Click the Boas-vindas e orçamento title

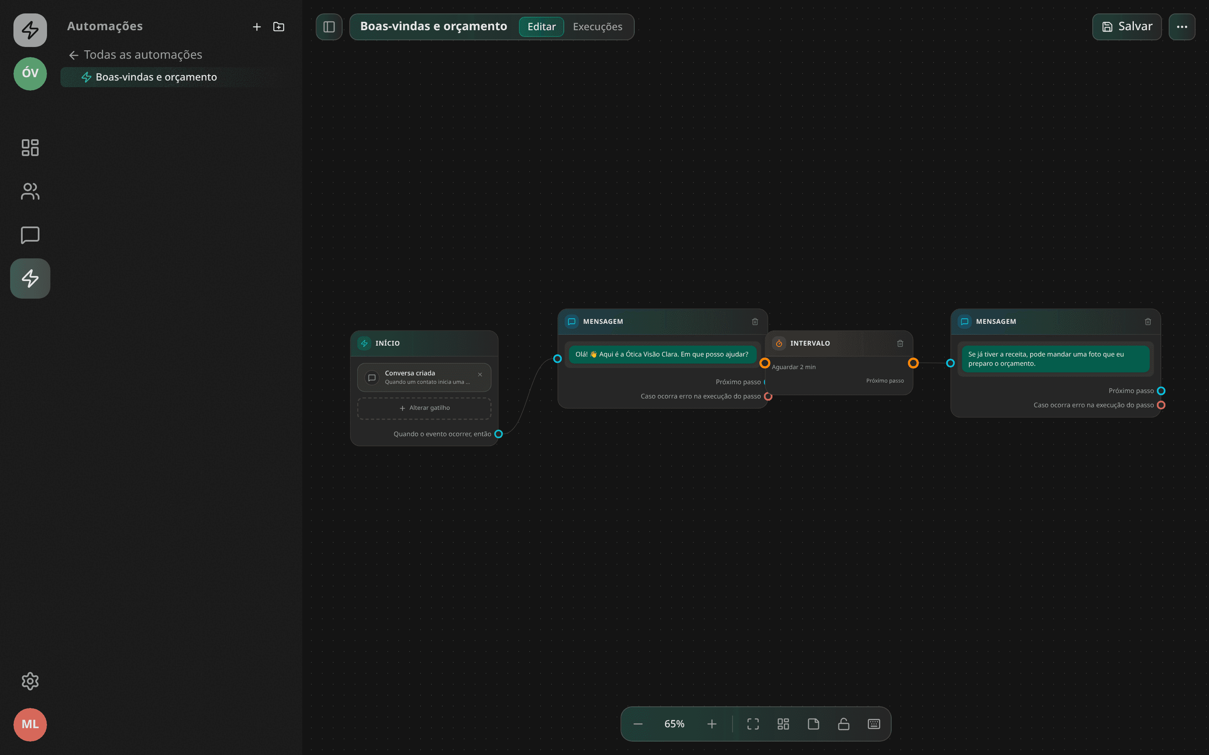(x=434, y=26)
